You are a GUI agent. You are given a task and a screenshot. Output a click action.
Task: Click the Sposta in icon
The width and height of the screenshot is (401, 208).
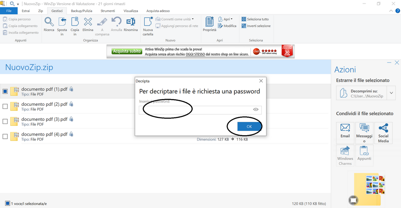point(62,26)
